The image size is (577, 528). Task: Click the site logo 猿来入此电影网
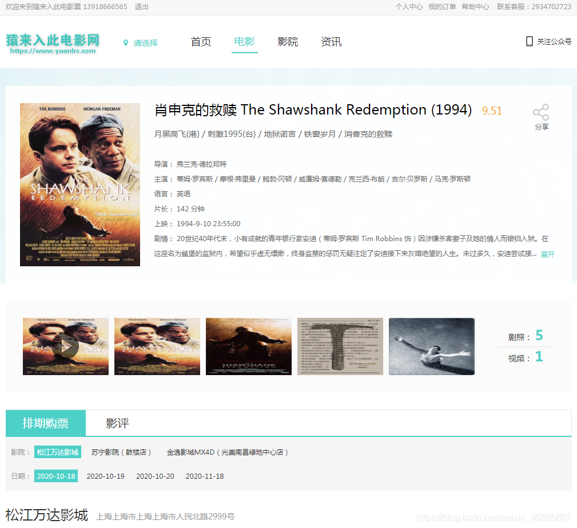[53, 44]
